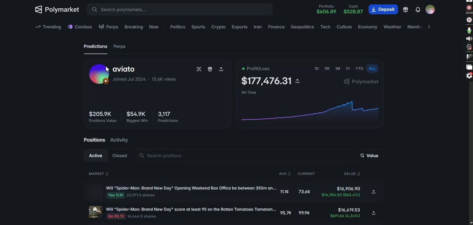Click the recorder red record indicator
The image size is (473, 225).
469,8
